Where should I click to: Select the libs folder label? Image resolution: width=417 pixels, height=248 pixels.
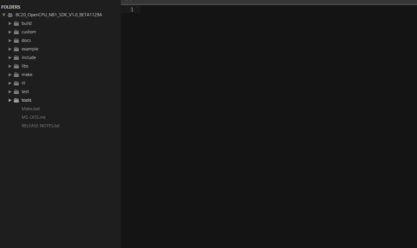(25, 66)
